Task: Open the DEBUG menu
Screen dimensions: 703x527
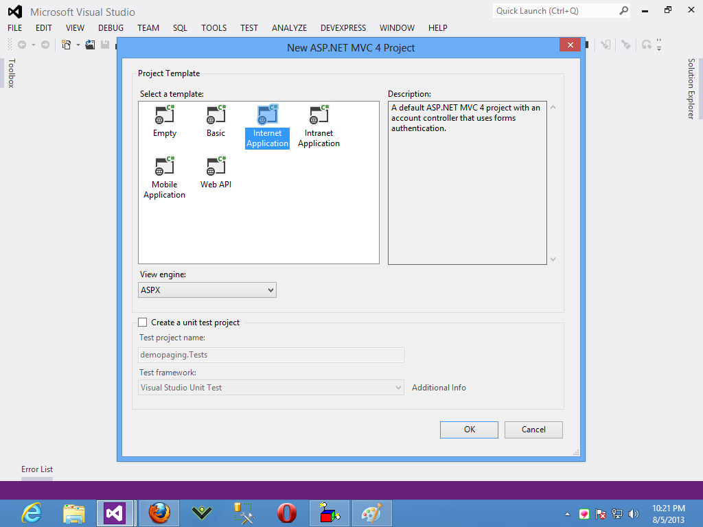Action: tap(111, 27)
